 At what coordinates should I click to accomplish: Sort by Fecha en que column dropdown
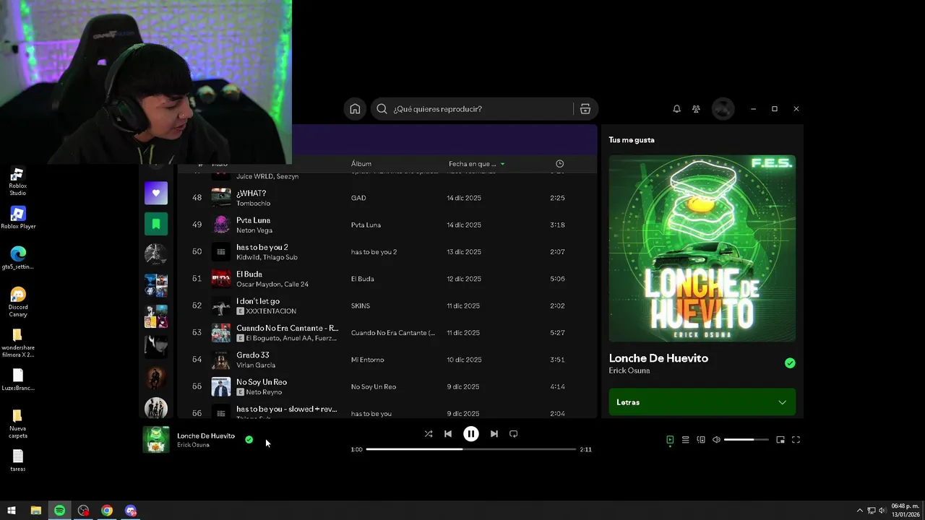[x=477, y=164]
